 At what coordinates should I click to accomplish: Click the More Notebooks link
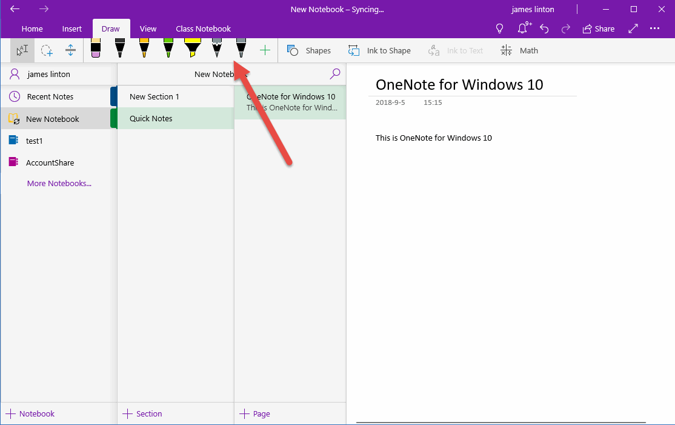click(x=59, y=184)
